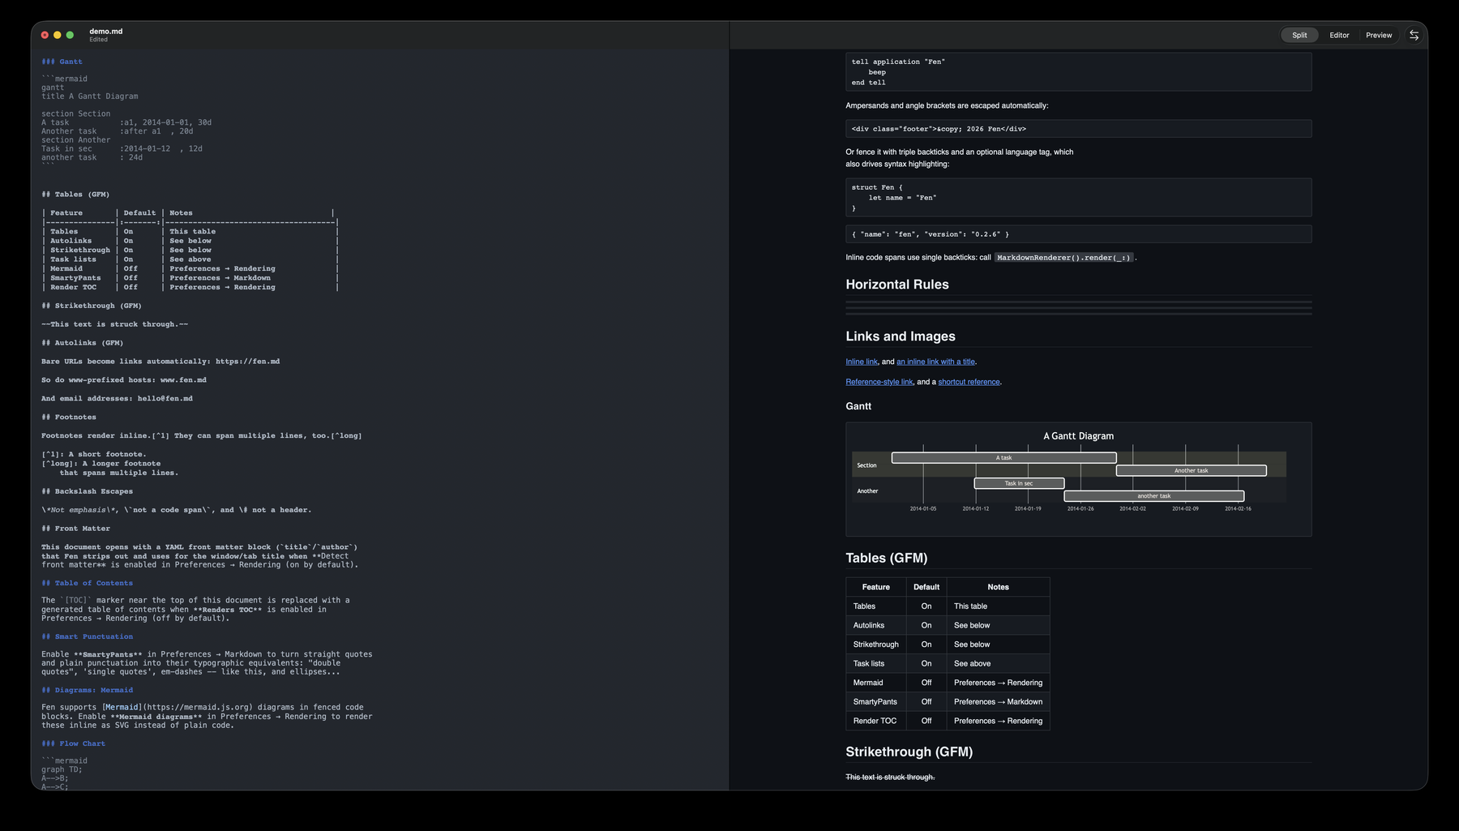Click the https://fen.md URL in editor
Image resolution: width=1459 pixels, height=831 pixels.
coord(247,362)
